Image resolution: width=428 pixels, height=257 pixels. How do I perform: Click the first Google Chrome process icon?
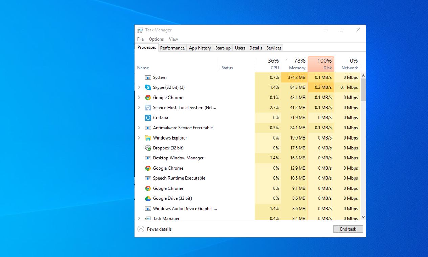click(x=148, y=97)
